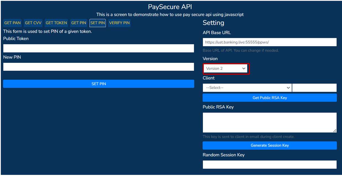Click the Get Public RSA Key button

pos(270,98)
